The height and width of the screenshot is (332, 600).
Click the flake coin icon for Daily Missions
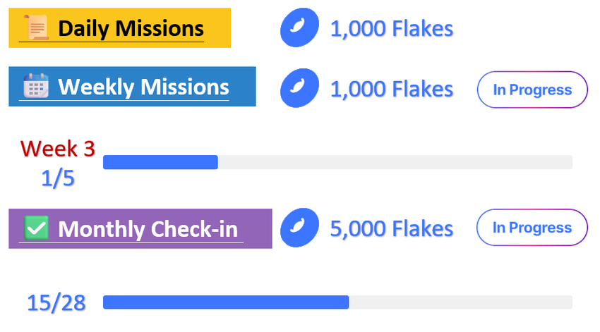click(299, 29)
